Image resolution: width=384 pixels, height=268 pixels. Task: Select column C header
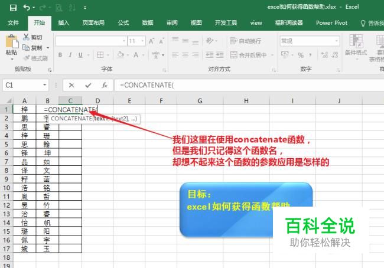(x=70, y=100)
